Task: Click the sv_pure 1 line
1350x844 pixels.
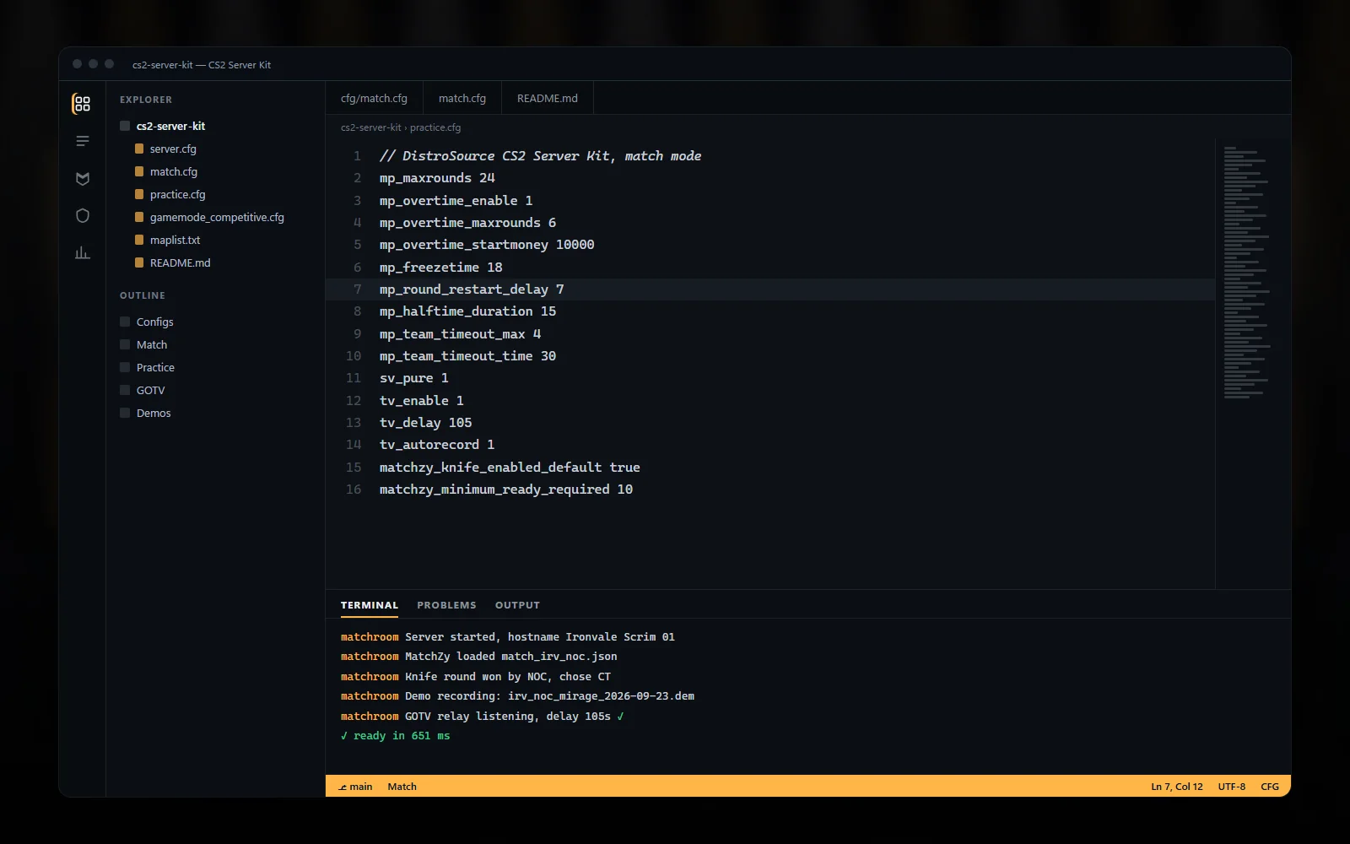Action: [413, 378]
